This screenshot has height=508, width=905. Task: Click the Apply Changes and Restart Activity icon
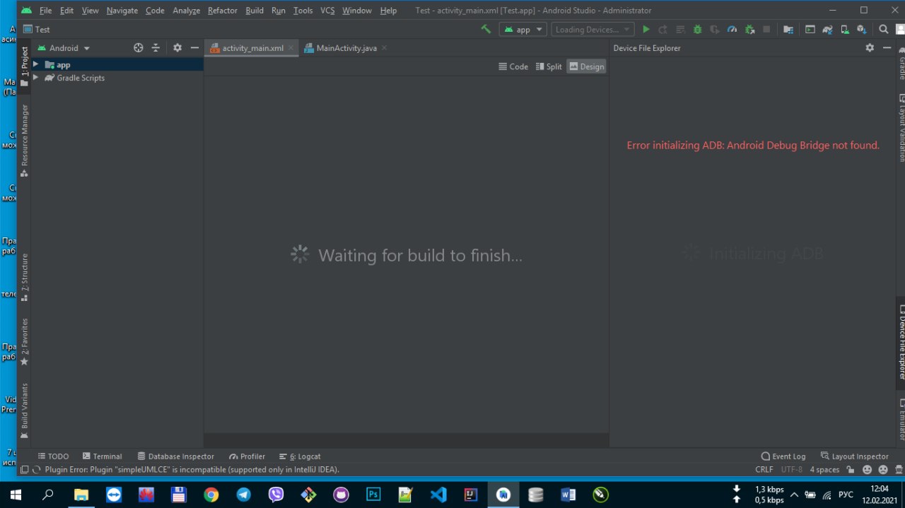point(662,29)
